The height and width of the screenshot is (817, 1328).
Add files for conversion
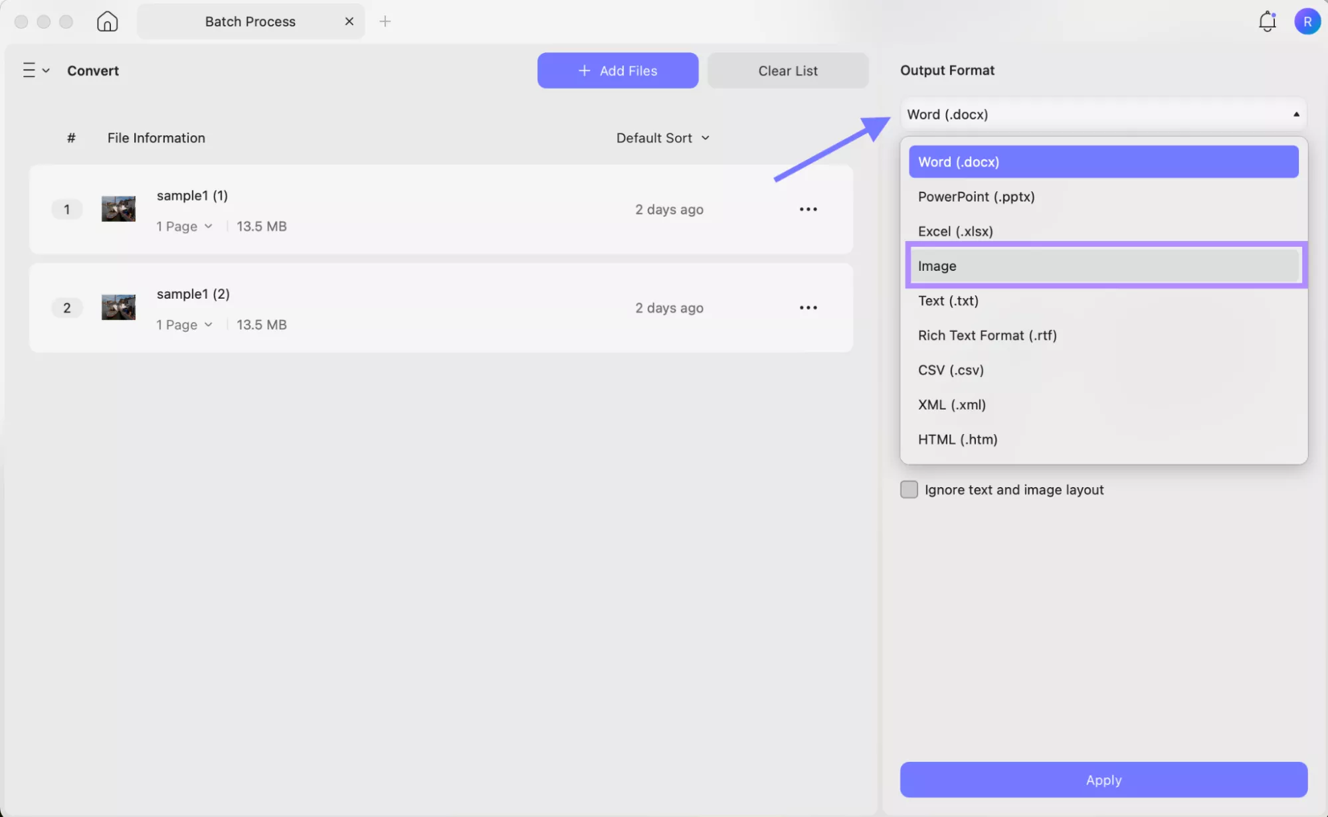pos(617,70)
